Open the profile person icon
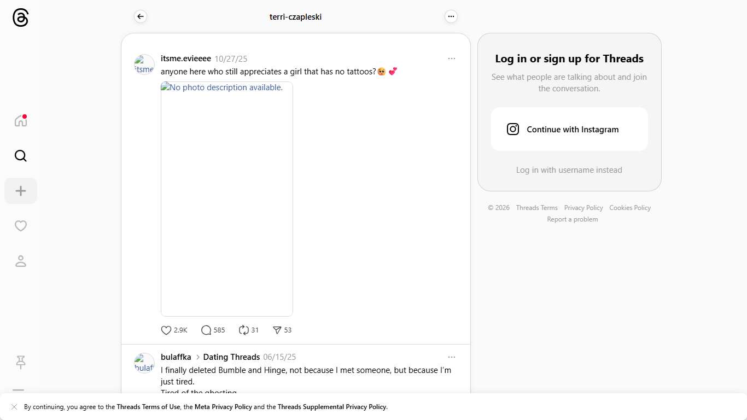The width and height of the screenshot is (747, 420). 21,261
